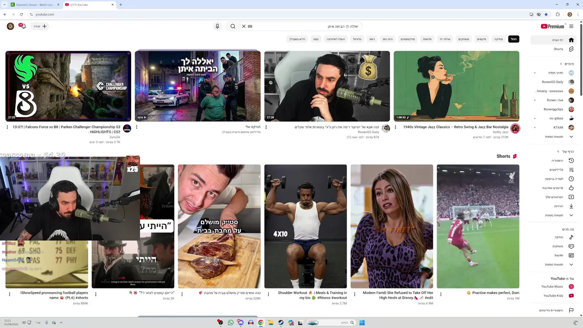Viewport: 583px width, 328px height.
Task: Open options menu for 1940s Vintage Jazz video
Action: tap(395, 127)
